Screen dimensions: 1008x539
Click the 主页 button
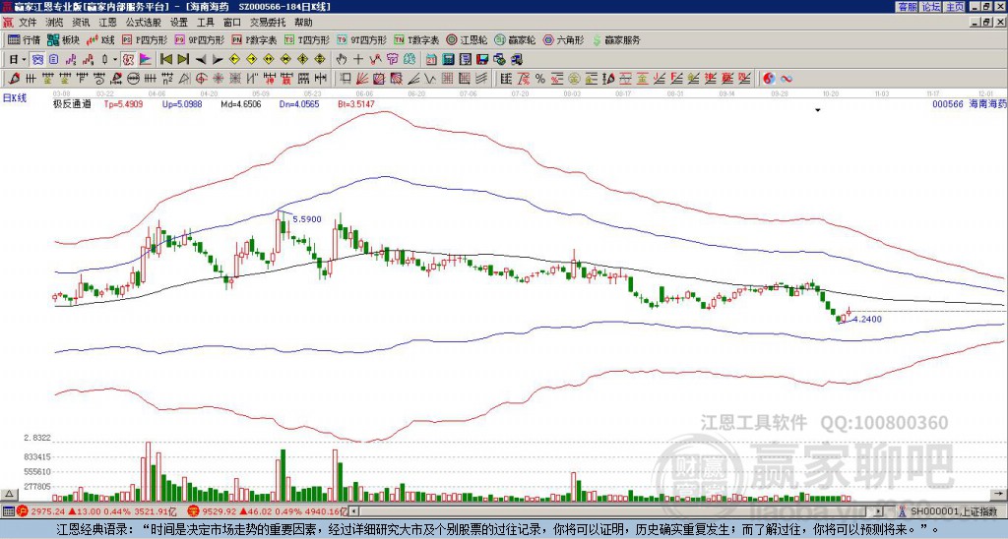tap(954, 7)
